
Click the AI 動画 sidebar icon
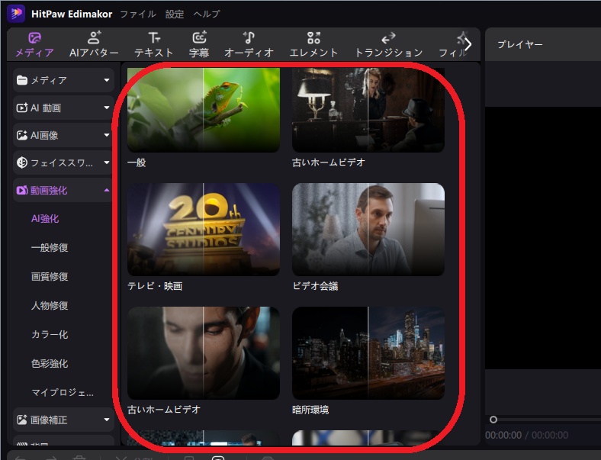(22, 108)
